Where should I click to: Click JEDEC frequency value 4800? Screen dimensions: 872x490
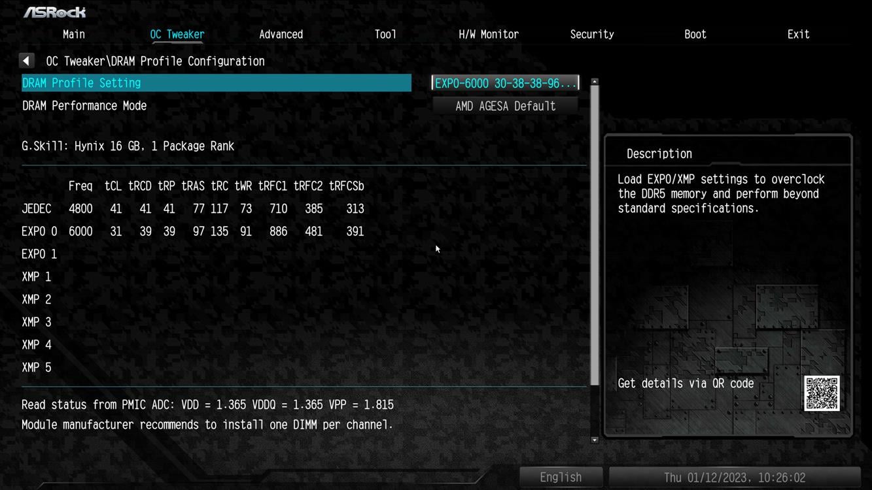[80, 209]
